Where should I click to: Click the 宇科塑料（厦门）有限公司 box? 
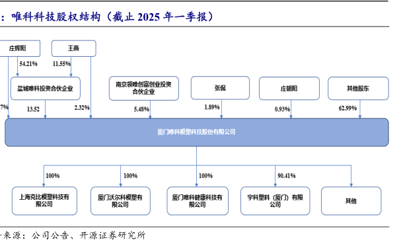coord(275,201)
